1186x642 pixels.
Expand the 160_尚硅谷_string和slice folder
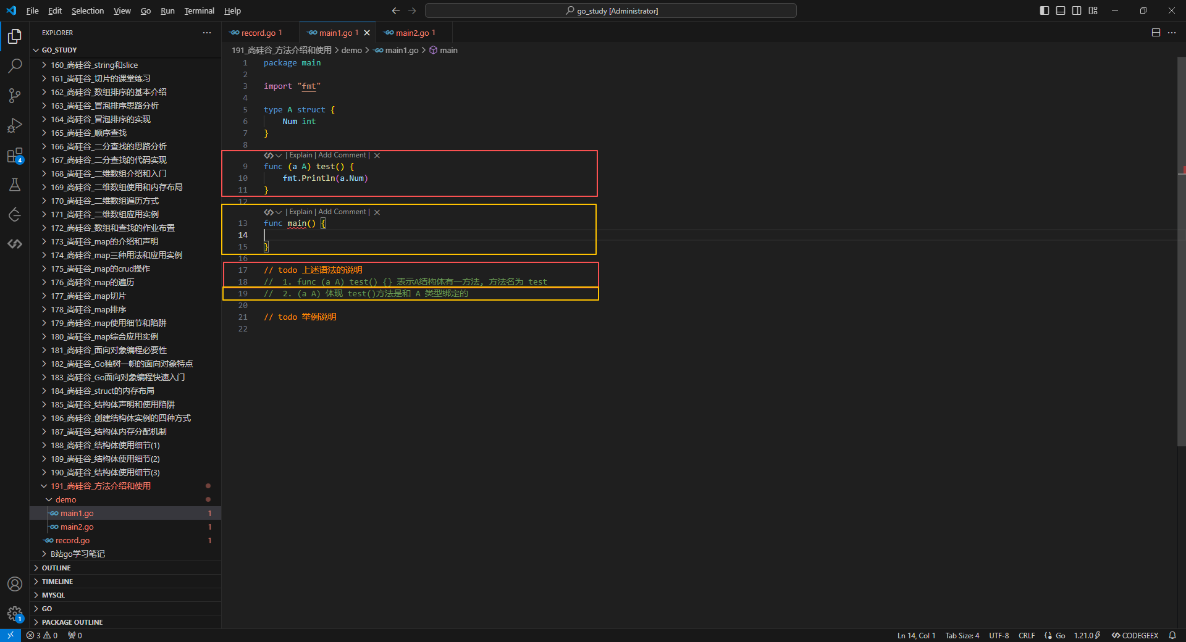pyautogui.click(x=125, y=65)
